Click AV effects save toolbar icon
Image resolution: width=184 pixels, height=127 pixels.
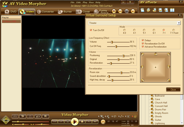[154, 10]
